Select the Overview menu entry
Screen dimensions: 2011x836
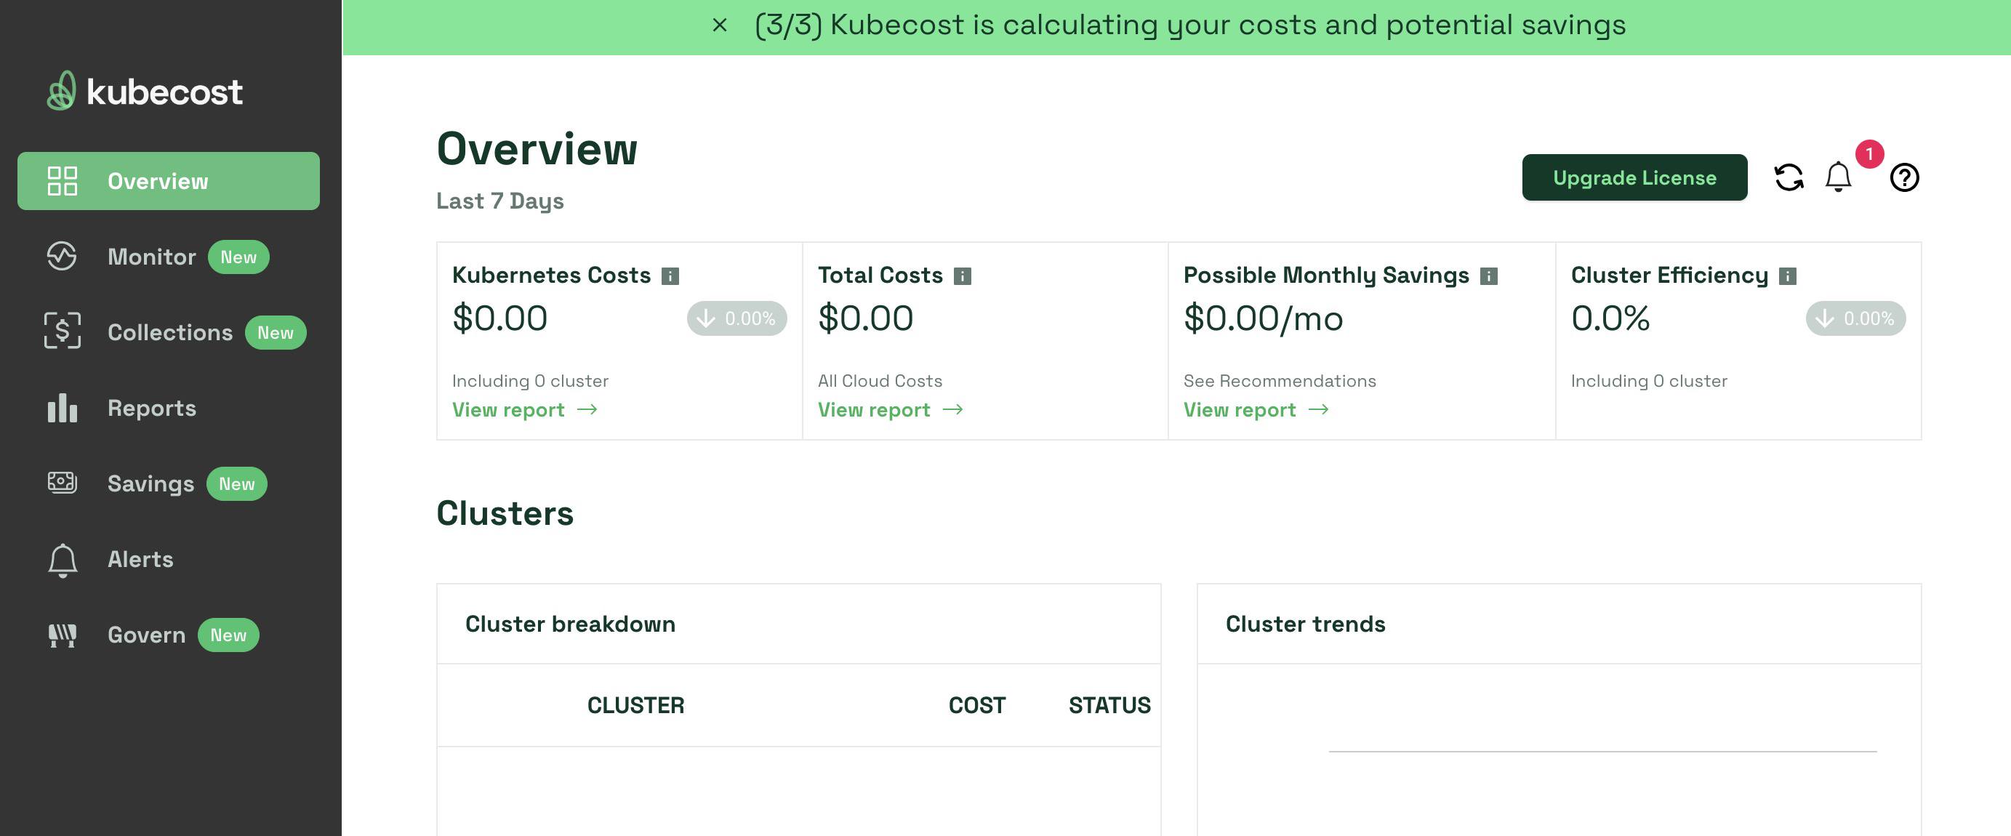(x=157, y=180)
